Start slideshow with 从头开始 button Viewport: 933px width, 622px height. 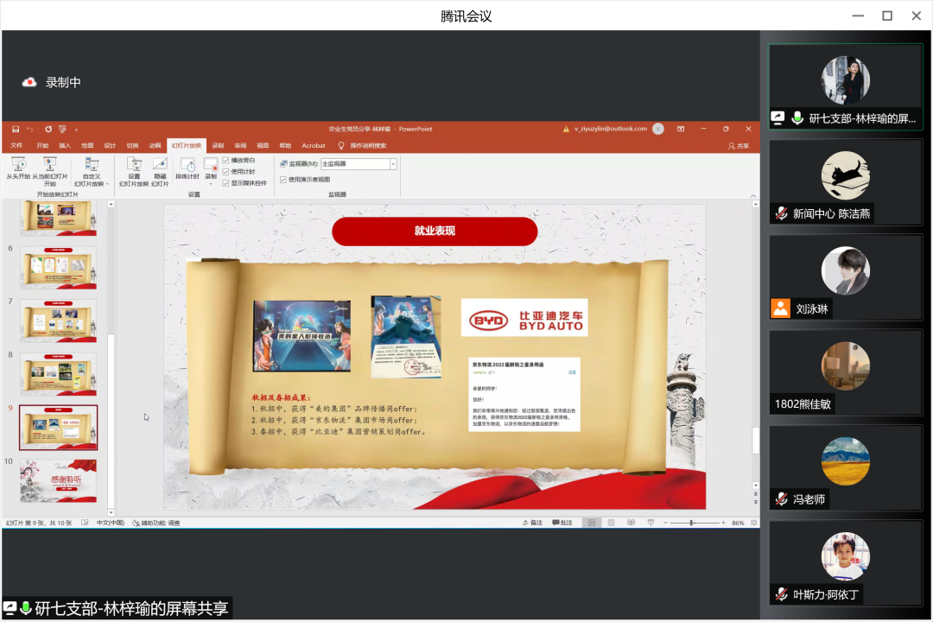tap(18, 168)
